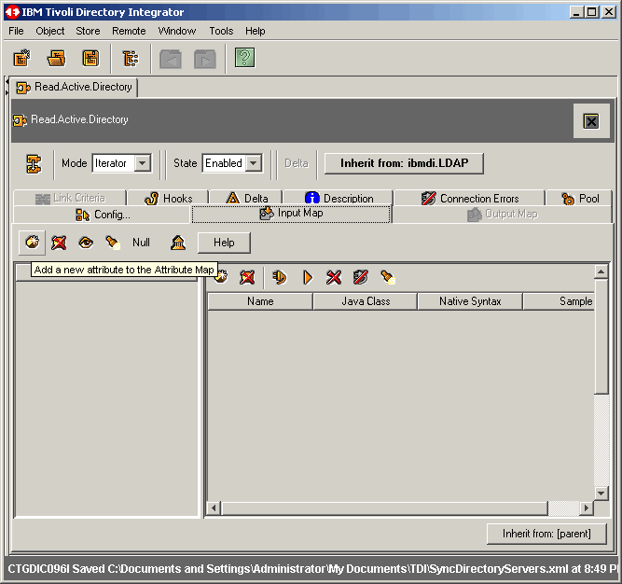Click the Inherit from: [parent] button
622x584 pixels.
tap(546, 534)
